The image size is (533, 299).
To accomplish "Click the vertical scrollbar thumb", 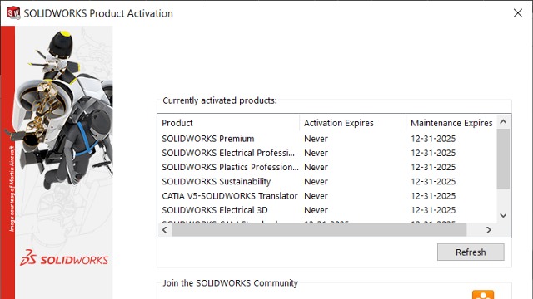I will pyautogui.click(x=503, y=159).
